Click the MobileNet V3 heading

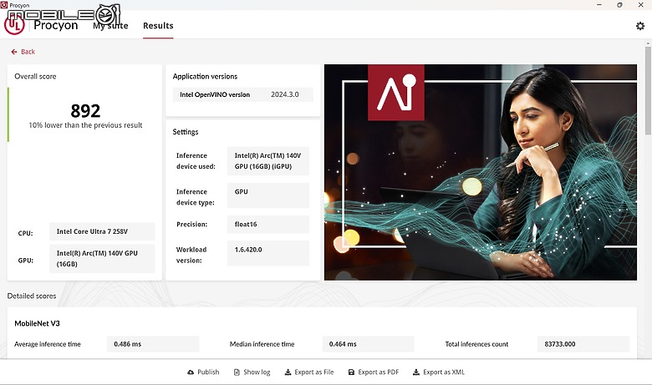point(37,323)
